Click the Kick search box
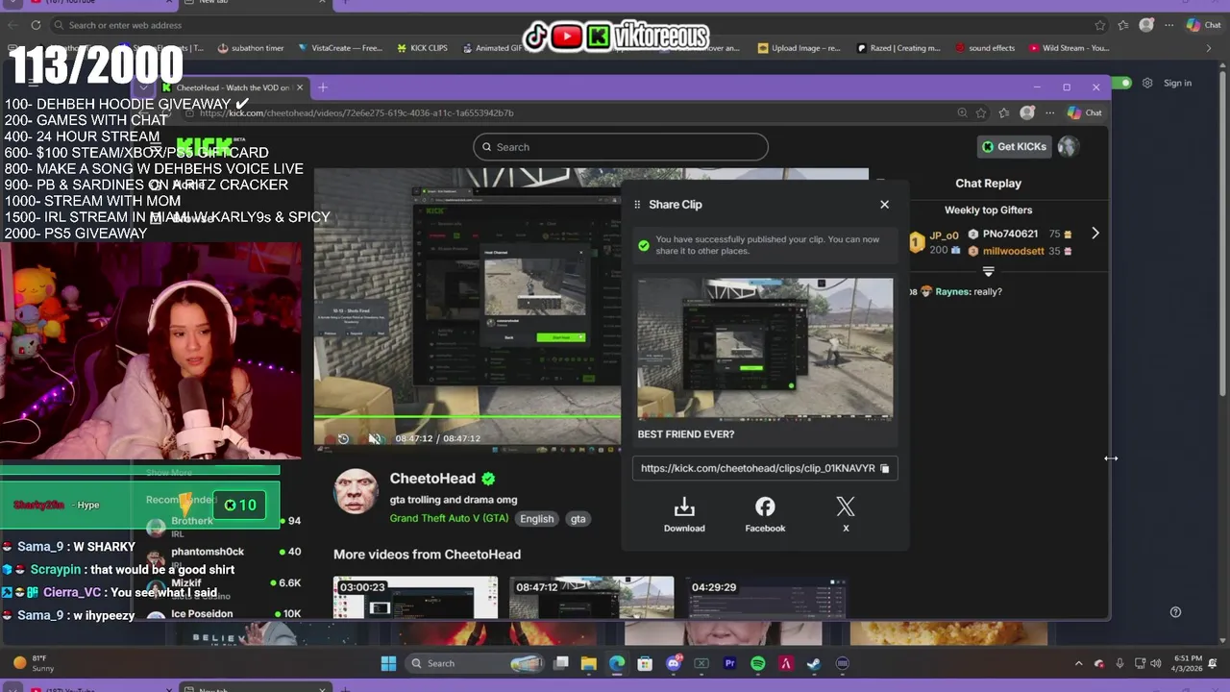1230x692 pixels. click(621, 147)
